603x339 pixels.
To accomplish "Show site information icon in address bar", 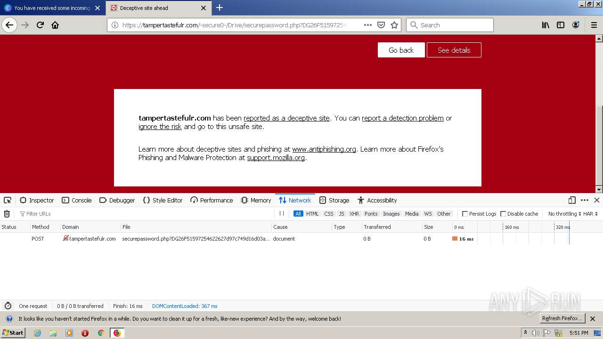I will 115,25.
